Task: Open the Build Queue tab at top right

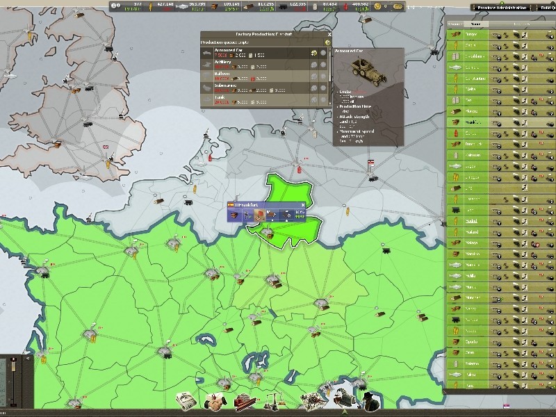Action: 546,8
